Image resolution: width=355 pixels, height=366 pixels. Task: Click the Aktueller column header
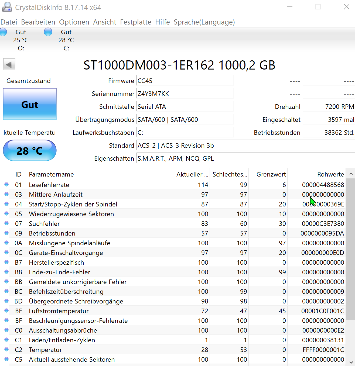[190, 174]
